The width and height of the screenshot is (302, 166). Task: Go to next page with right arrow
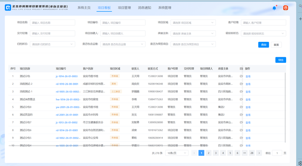click(259, 153)
